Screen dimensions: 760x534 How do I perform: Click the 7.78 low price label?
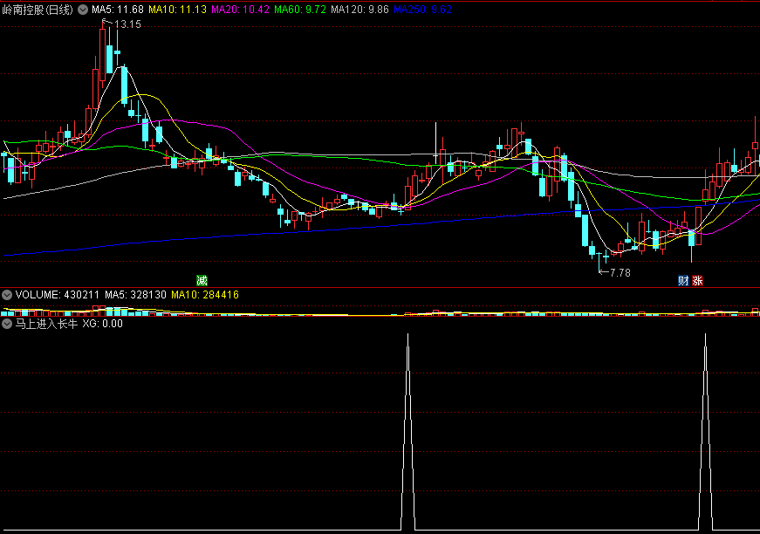[620, 273]
